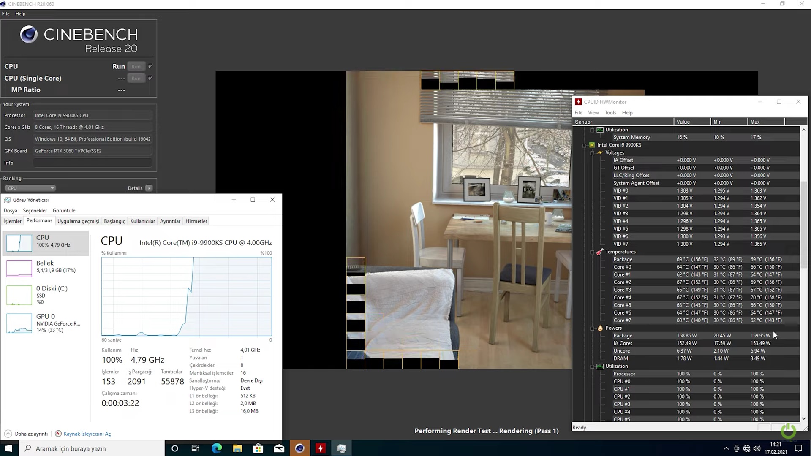Switch to the İşlemler tab
Viewport: 811px width, 456px height.
[13, 221]
